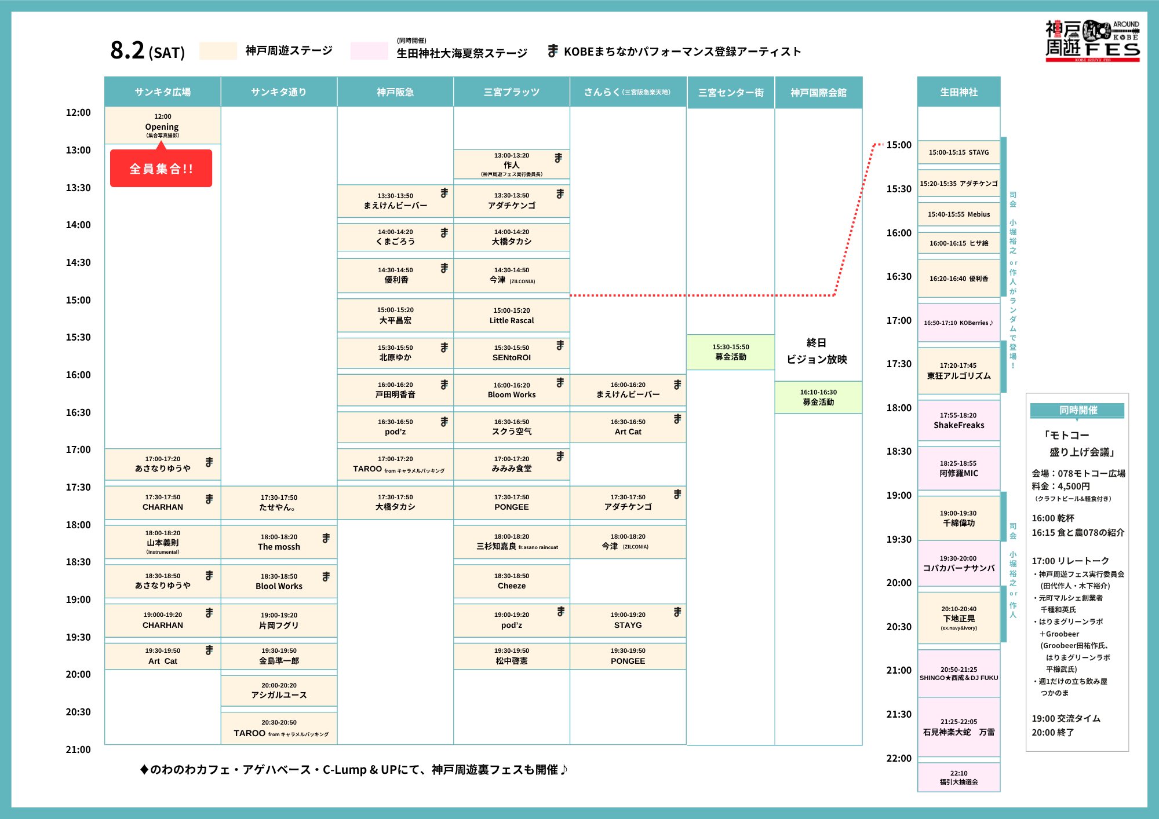Click the ま mark on 19:30 Art Cat

[209, 650]
